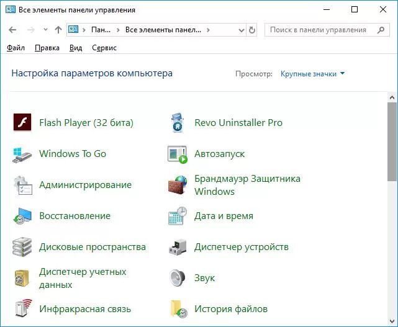Open the Брандмауэр Защитника Windows link

click(247, 185)
